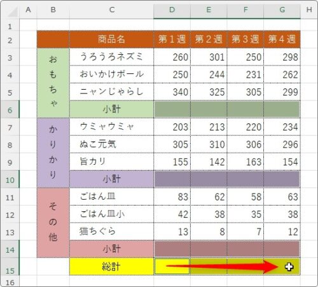The image size is (318, 287).
Task: Select column G header
Action: [x=282, y=10]
